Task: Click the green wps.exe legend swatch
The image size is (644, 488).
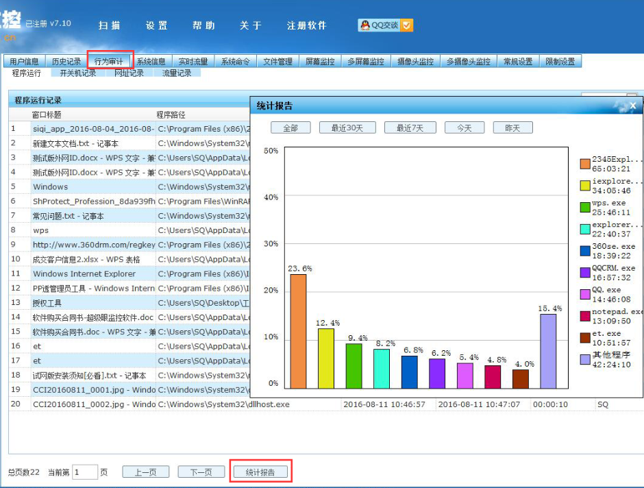Action: 585,208
